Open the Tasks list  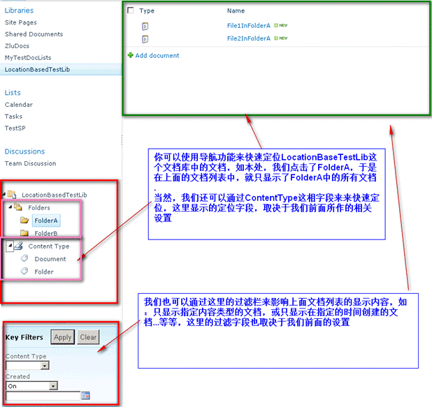[x=13, y=117]
